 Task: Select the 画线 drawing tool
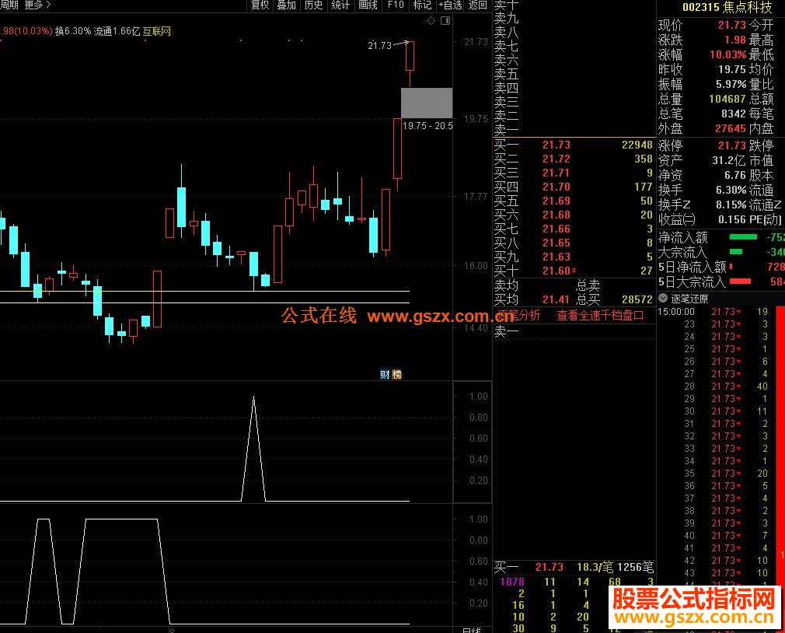tap(368, 5)
